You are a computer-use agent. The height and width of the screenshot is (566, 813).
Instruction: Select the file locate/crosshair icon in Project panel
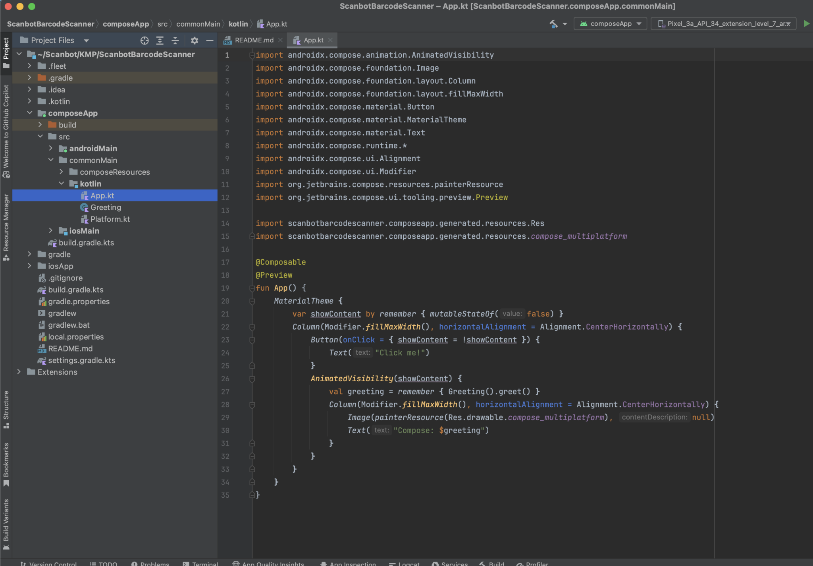[144, 40]
